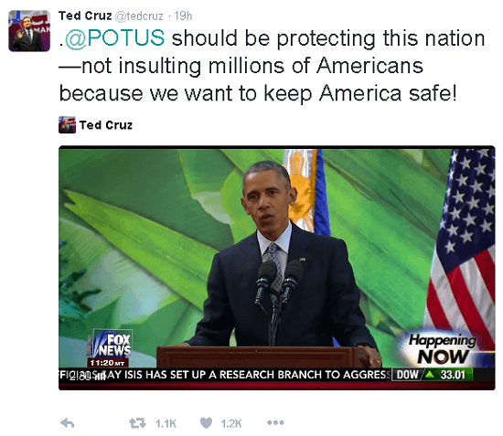The image size is (503, 436).
Task: Like the tweet with the heart icon
Action: pyautogui.click(x=206, y=423)
